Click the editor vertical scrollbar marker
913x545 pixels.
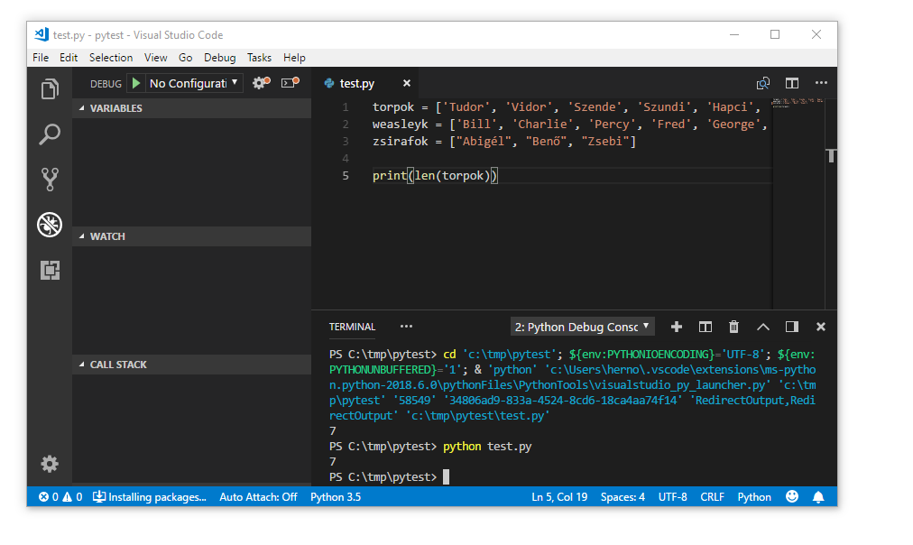tap(832, 155)
